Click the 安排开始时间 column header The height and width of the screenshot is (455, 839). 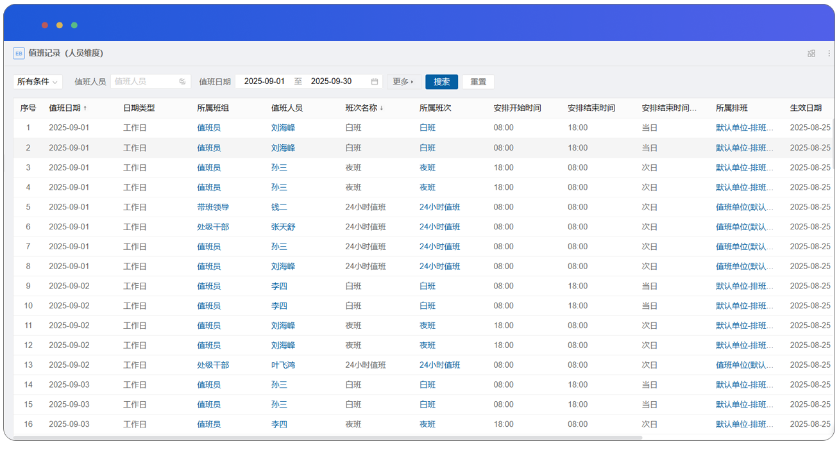[517, 108]
